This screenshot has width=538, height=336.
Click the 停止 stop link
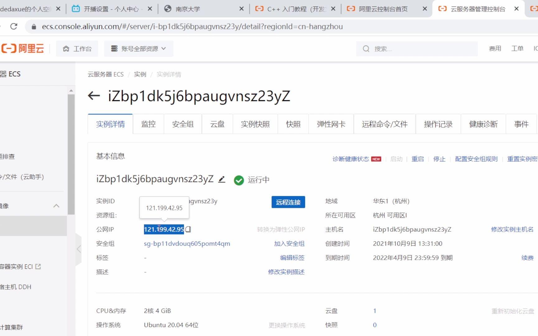tap(439, 159)
